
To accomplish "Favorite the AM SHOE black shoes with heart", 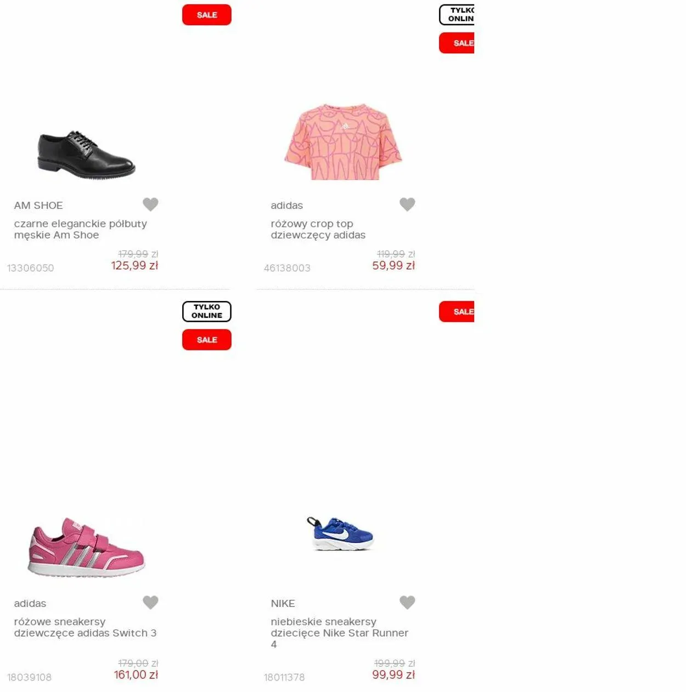I will click(150, 204).
